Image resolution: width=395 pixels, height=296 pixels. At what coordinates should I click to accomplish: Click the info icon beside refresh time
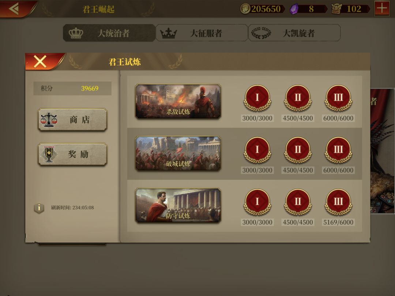[x=39, y=208]
